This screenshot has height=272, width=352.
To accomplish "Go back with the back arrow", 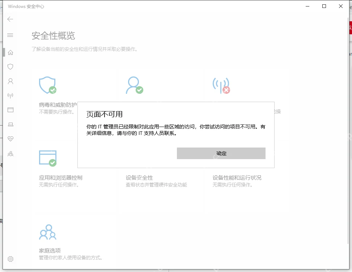I will pyautogui.click(x=10, y=19).
